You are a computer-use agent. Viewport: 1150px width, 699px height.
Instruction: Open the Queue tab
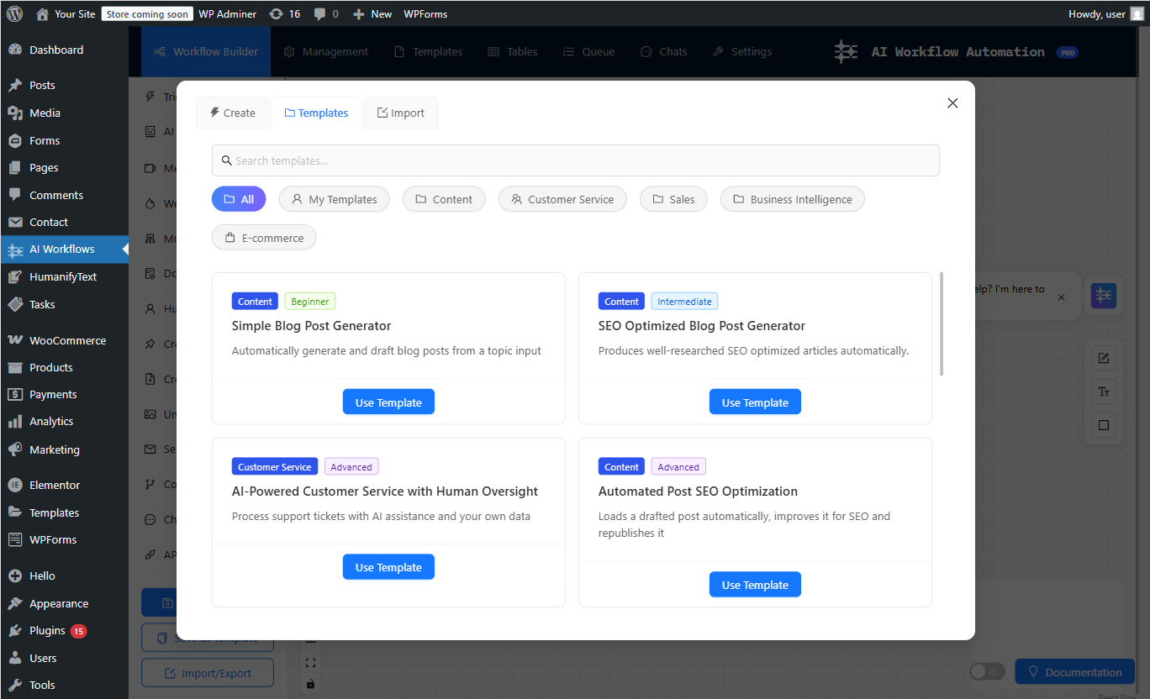[x=588, y=51]
